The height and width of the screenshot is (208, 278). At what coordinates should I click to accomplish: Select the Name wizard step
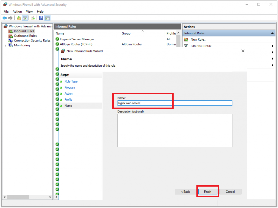[x=68, y=106]
